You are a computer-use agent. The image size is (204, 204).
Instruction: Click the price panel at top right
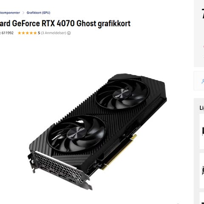[199, 34]
